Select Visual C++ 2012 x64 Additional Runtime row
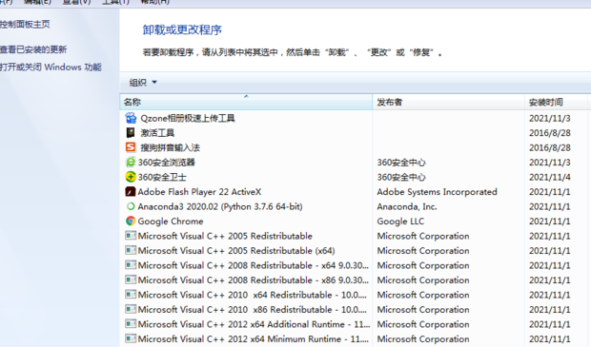591x347 pixels. click(x=355, y=324)
